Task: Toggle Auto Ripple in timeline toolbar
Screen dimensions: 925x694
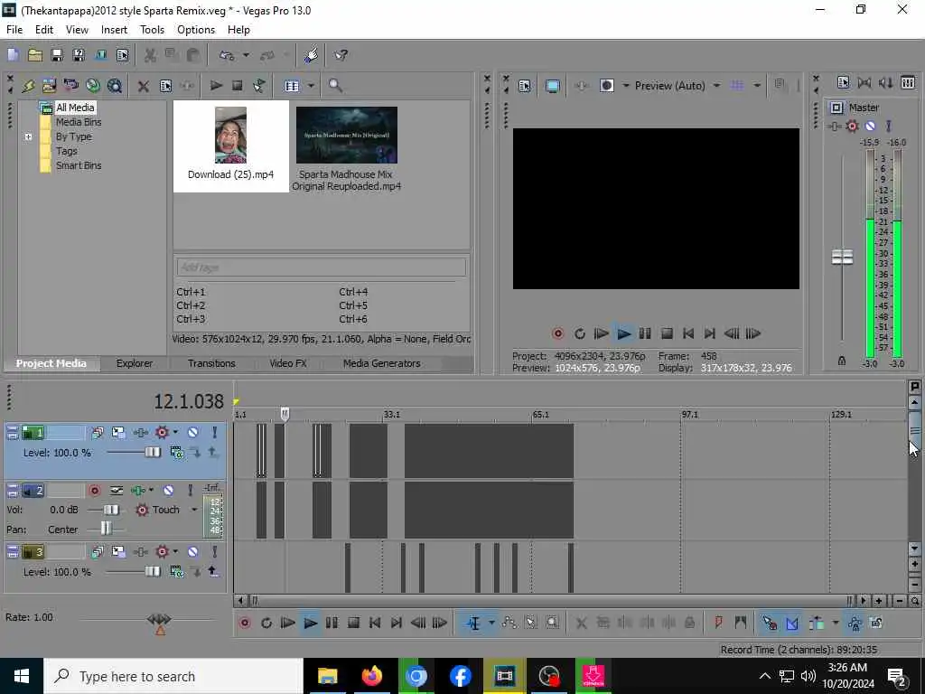Action: 817,623
